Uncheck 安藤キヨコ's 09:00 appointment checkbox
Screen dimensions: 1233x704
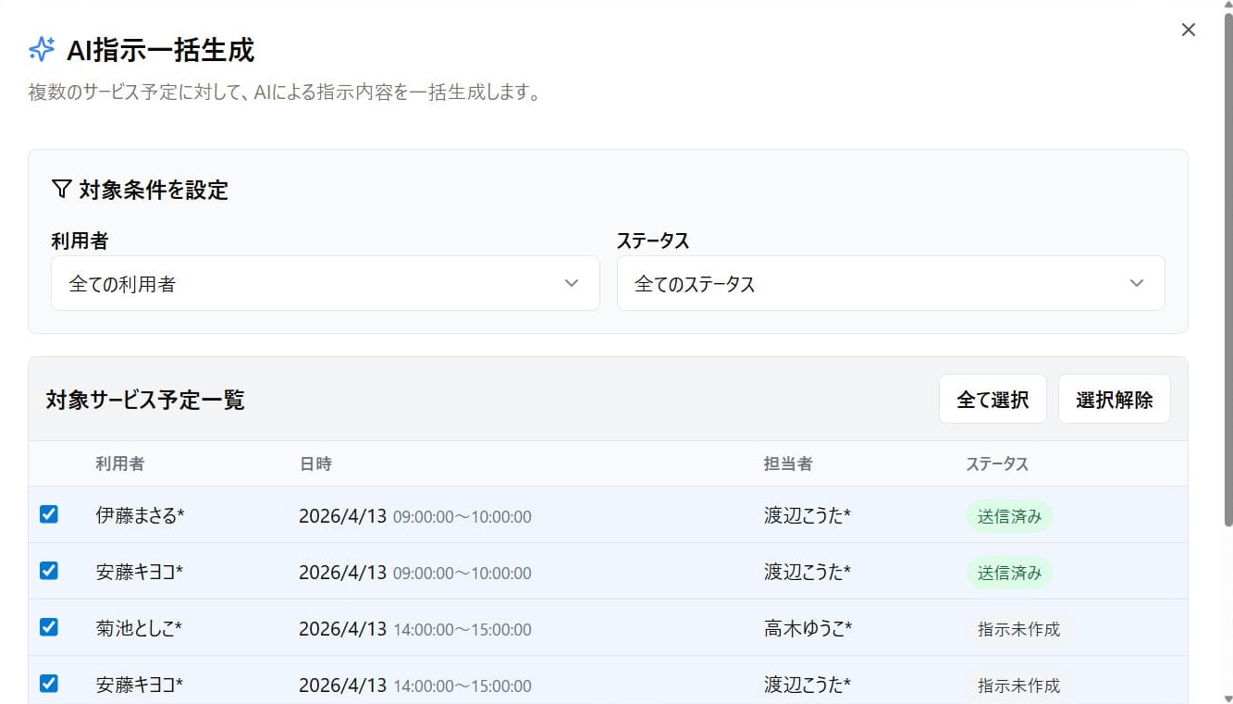coord(48,572)
